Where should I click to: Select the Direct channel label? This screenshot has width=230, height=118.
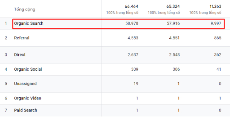point(20,55)
